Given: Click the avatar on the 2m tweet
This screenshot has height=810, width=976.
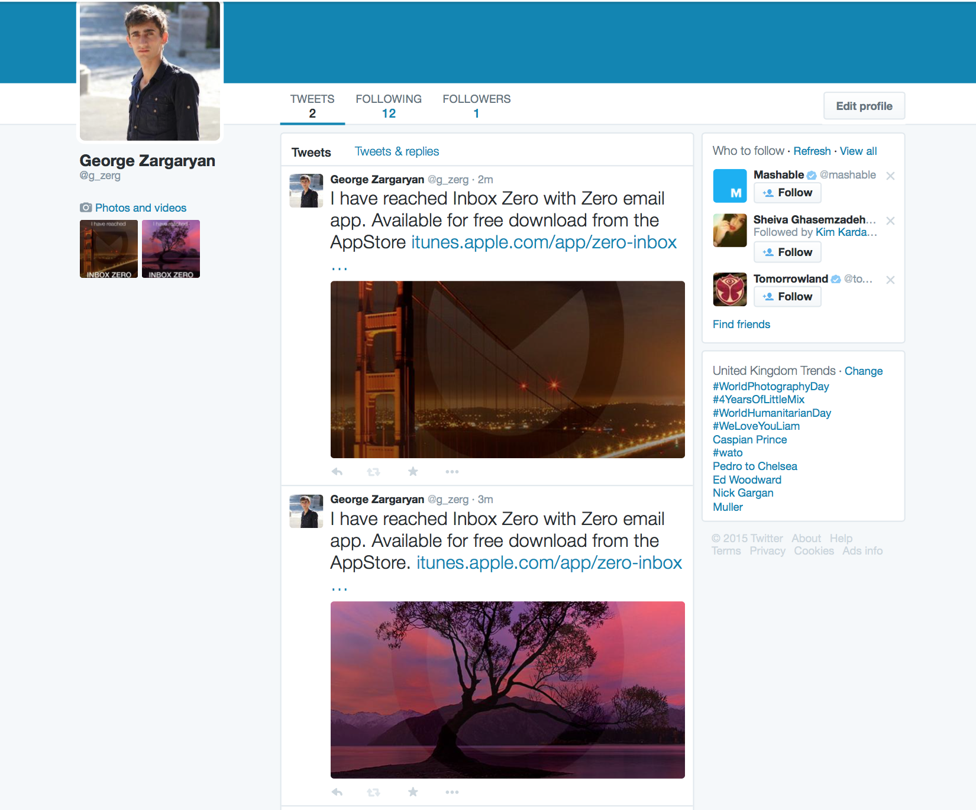Looking at the screenshot, I should point(306,190).
